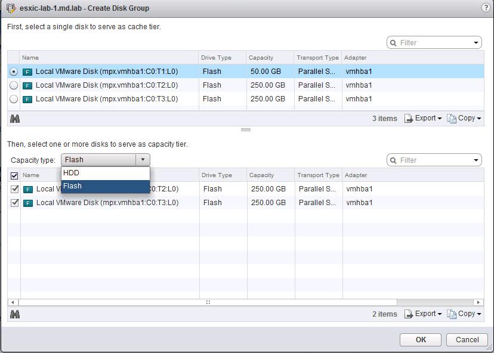Click the search icon in the cache tier filter
The width and height of the screenshot is (494, 353).
coord(393,43)
